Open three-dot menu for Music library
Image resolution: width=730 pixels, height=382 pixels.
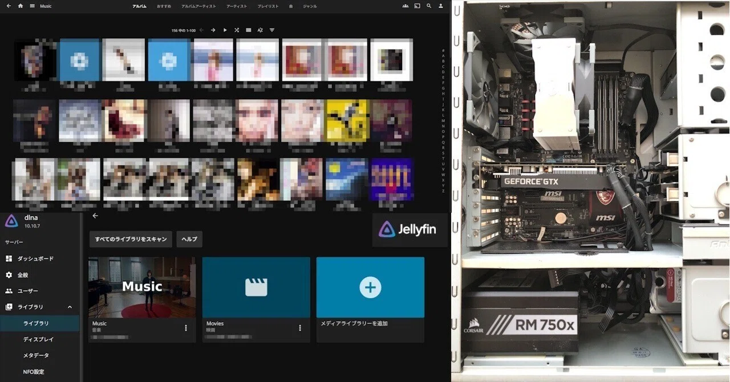(x=186, y=328)
